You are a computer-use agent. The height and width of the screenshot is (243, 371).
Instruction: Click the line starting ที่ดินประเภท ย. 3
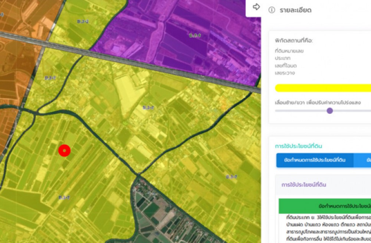[x=329, y=217]
